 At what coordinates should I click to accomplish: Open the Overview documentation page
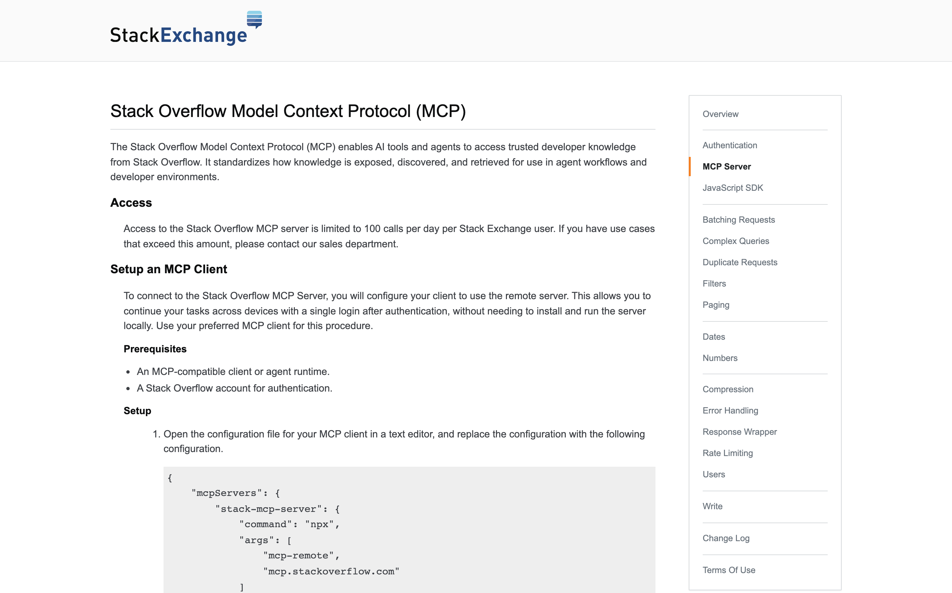(x=720, y=114)
